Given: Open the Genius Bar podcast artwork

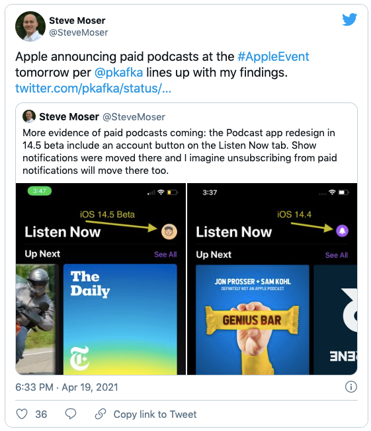Looking at the screenshot, I should point(252,320).
